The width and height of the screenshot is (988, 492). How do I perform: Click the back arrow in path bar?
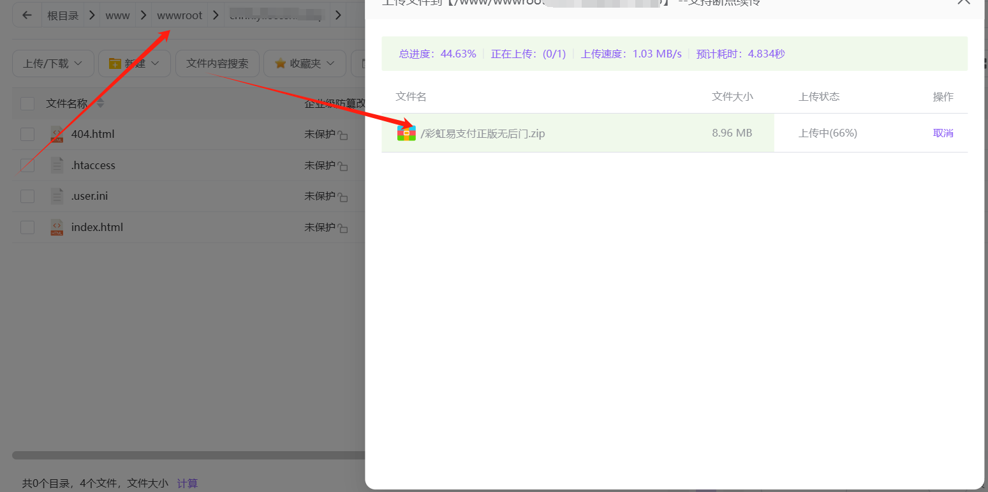(27, 15)
